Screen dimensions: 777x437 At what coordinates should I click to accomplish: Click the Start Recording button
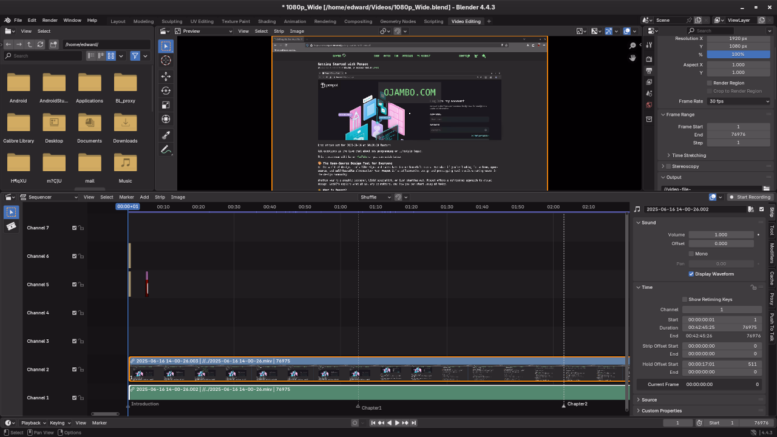click(750, 197)
